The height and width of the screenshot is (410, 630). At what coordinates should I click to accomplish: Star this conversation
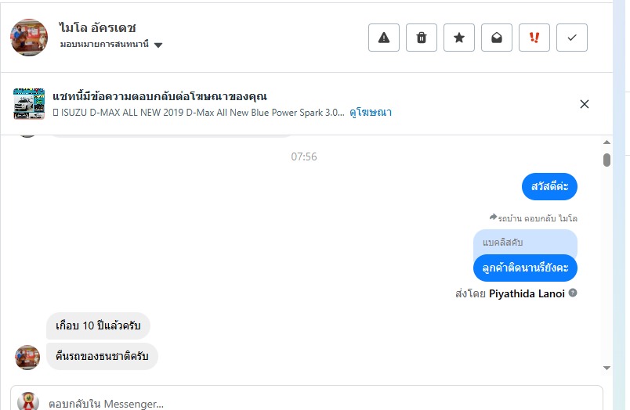(459, 38)
